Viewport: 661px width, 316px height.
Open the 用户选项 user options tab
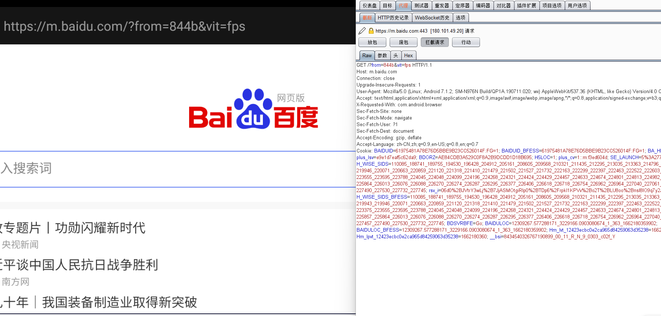click(577, 5)
